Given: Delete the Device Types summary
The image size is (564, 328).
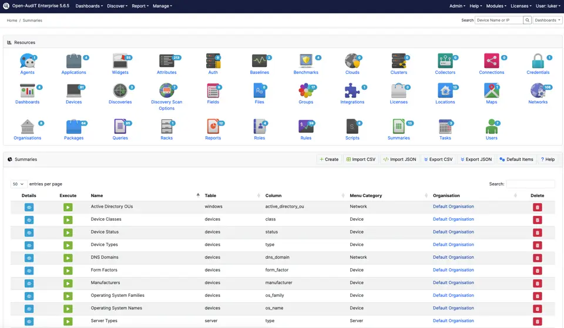Looking at the screenshot, I should (x=538, y=245).
